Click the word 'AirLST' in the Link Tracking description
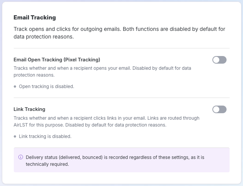The height and width of the screenshot is (186, 243). coord(21,125)
